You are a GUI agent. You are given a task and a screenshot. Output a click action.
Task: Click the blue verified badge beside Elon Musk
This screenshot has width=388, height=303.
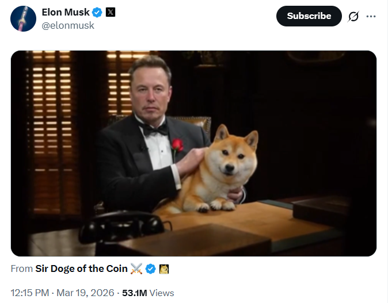(98, 13)
